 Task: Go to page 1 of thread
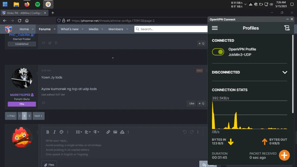[20, 116]
